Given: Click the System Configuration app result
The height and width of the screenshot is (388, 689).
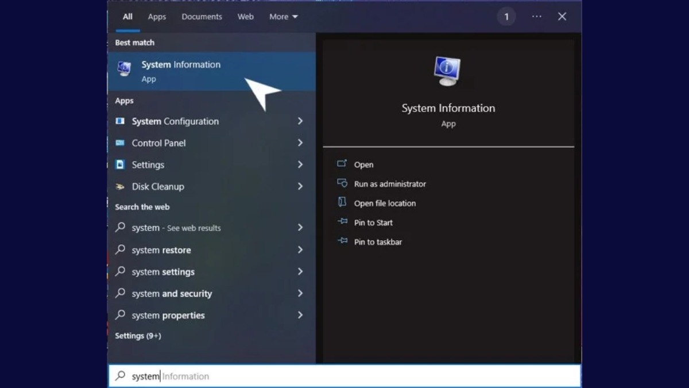Looking at the screenshot, I should click(211, 121).
